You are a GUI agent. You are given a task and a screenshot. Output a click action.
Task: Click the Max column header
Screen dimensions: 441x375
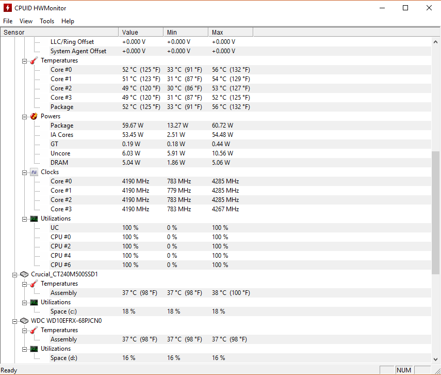click(231, 32)
